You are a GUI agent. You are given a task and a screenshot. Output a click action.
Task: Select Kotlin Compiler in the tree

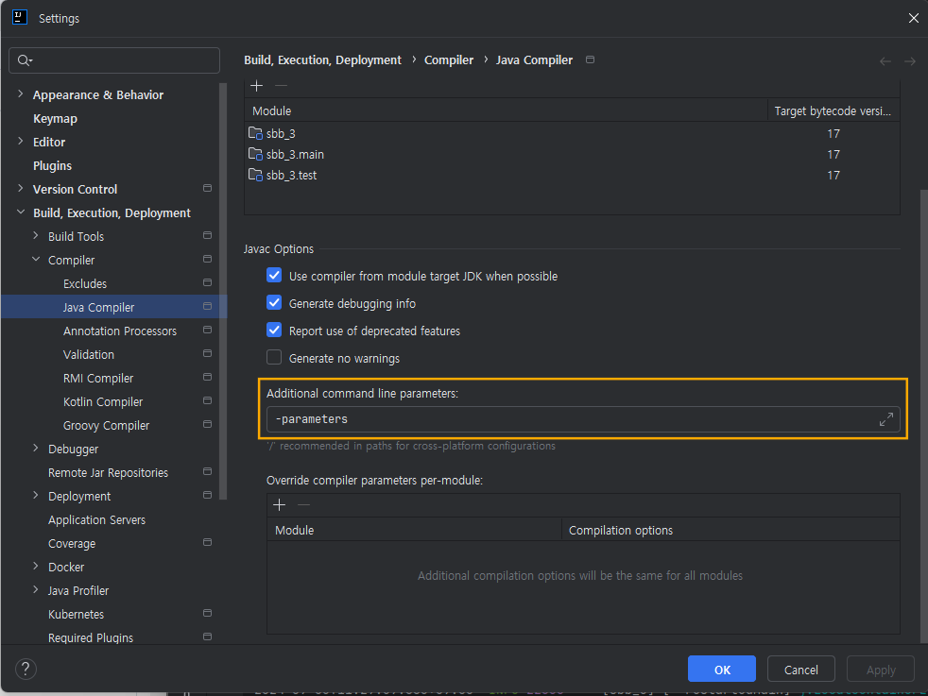point(103,402)
